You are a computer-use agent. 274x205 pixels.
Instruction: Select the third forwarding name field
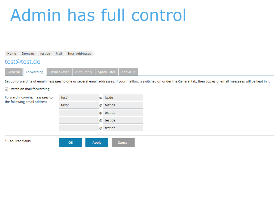pyautogui.click(x=79, y=113)
